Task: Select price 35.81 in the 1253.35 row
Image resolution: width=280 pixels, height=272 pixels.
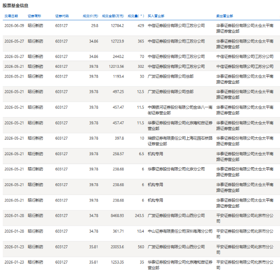Action: pyautogui.click(x=93, y=262)
